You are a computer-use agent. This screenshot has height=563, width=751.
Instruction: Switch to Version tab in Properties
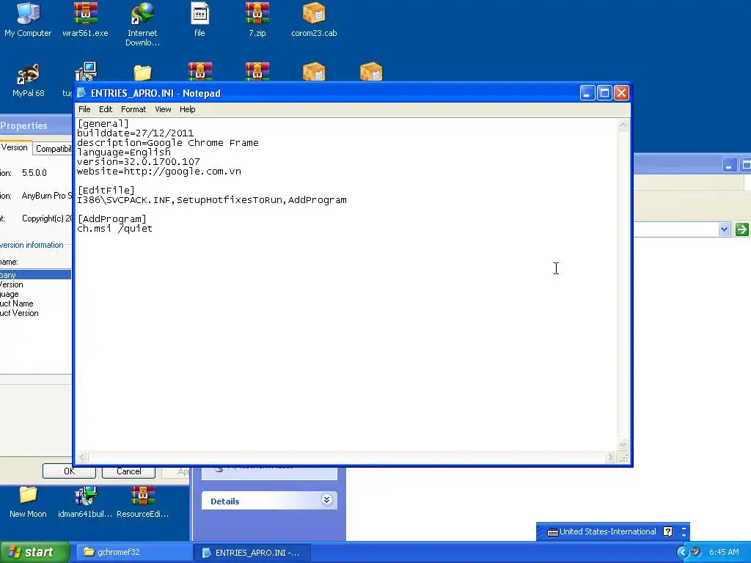pyautogui.click(x=15, y=147)
